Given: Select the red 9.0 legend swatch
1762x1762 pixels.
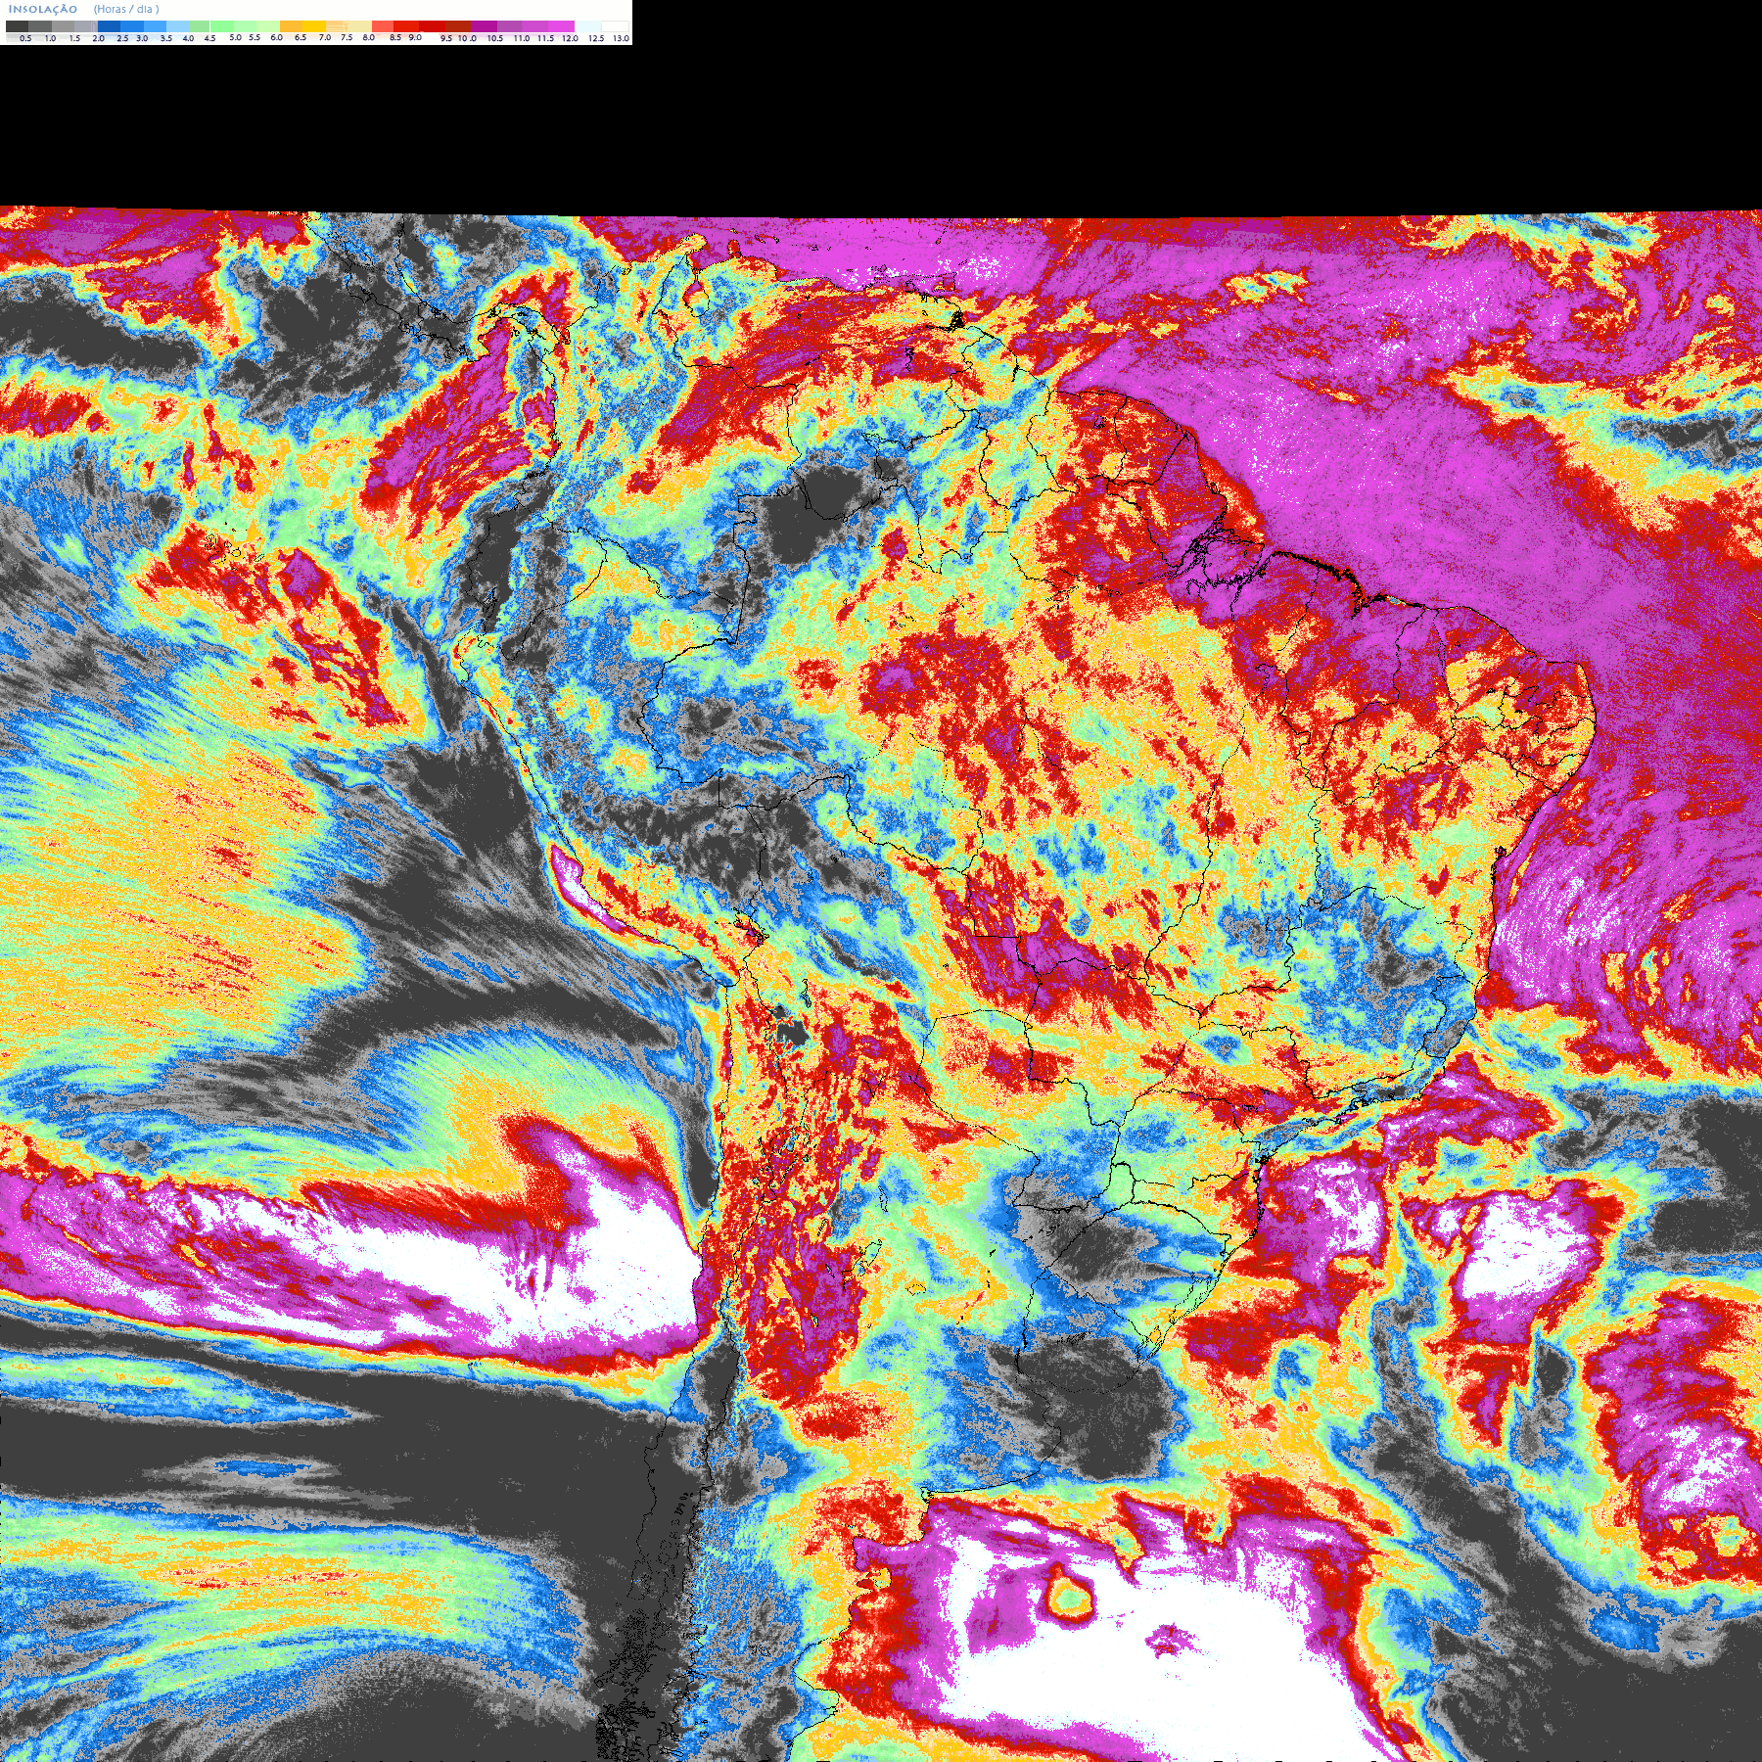Looking at the screenshot, I should pos(406,26).
